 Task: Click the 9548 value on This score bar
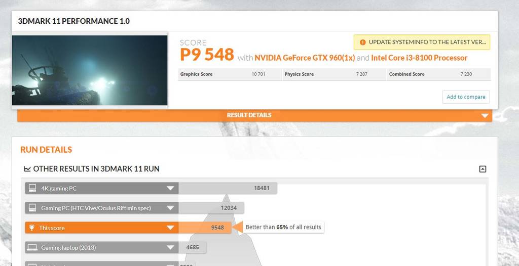coord(217,228)
